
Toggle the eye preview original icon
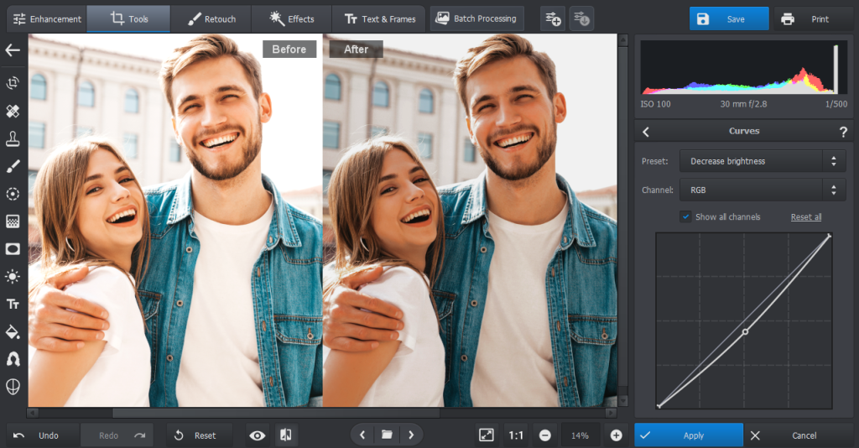coord(257,435)
